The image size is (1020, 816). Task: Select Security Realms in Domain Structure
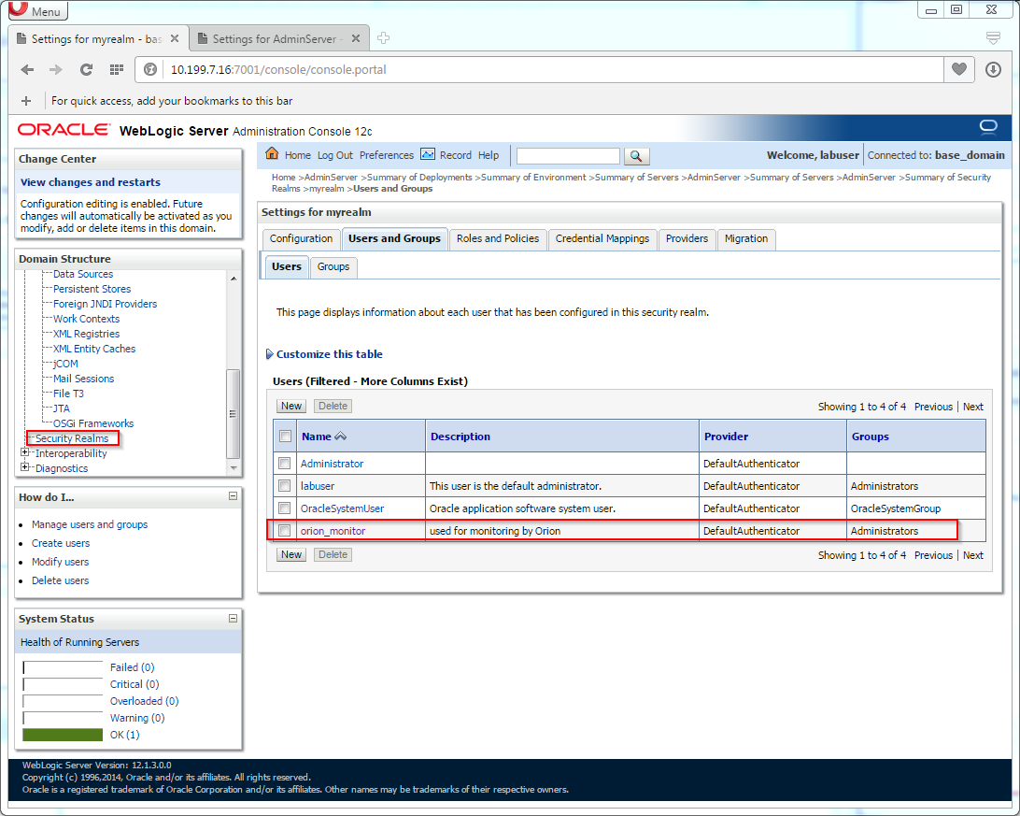click(x=72, y=438)
